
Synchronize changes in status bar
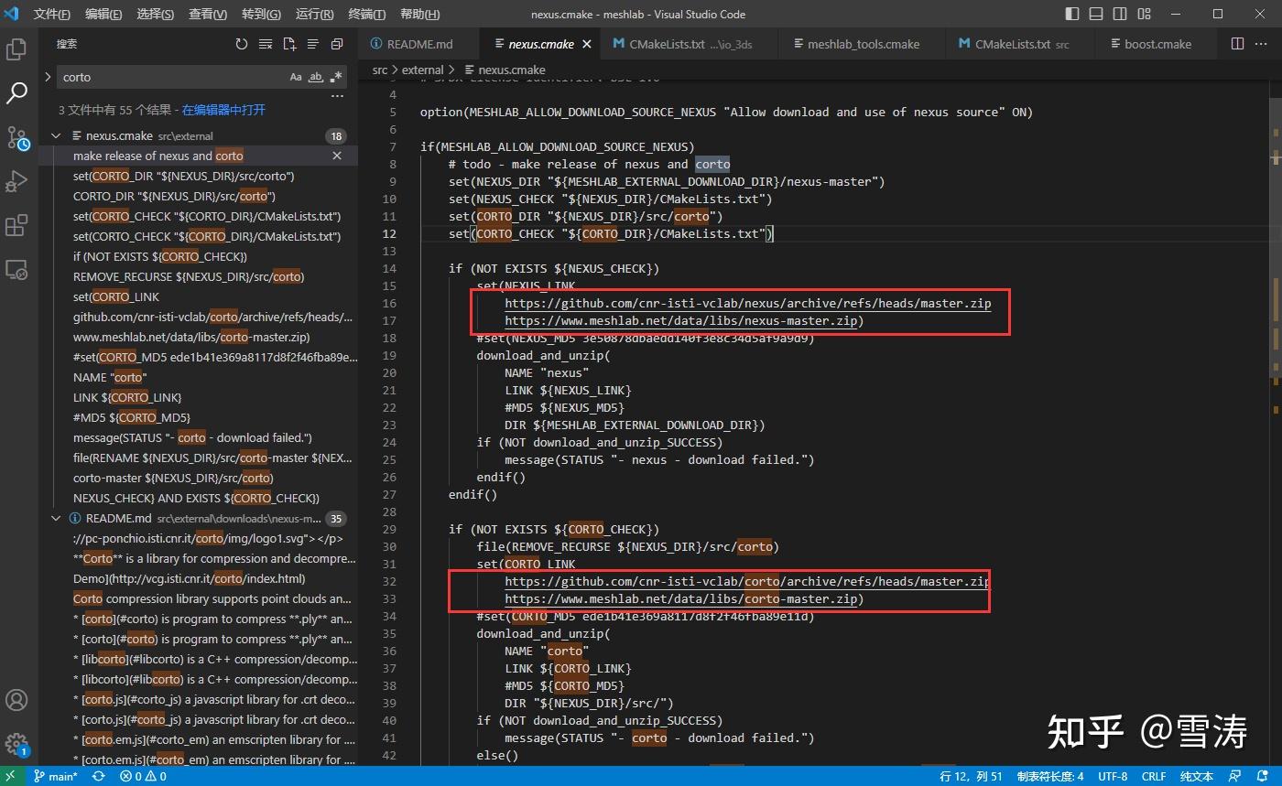coord(98,776)
